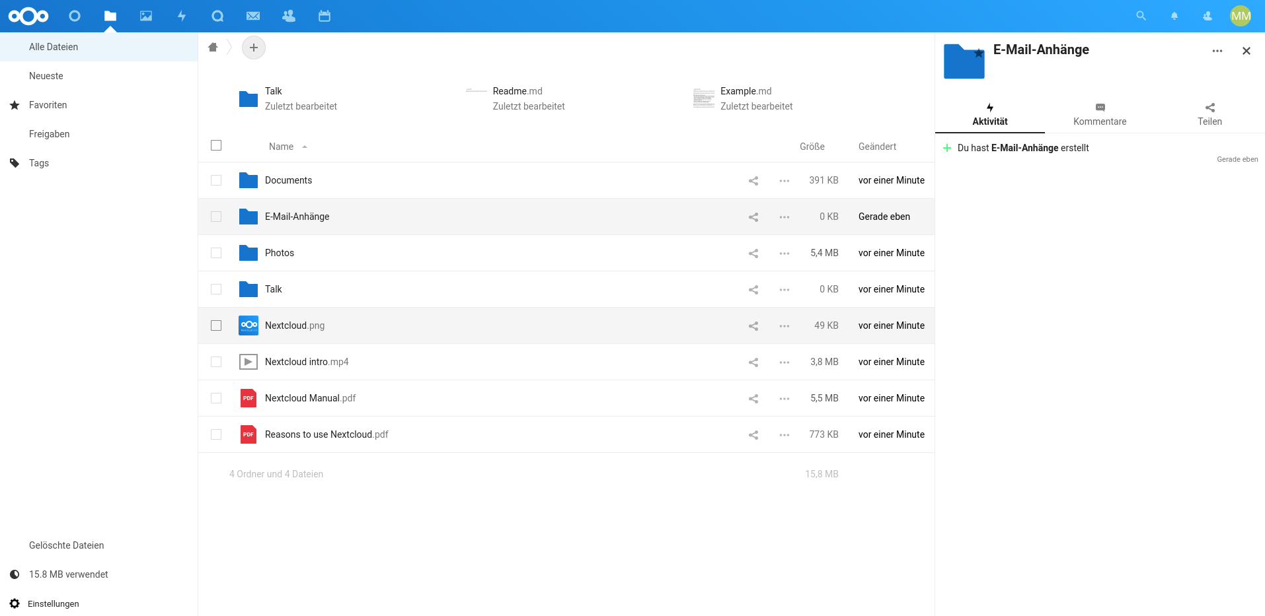
Task: Switch to the Teilen tab
Action: click(x=1209, y=115)
